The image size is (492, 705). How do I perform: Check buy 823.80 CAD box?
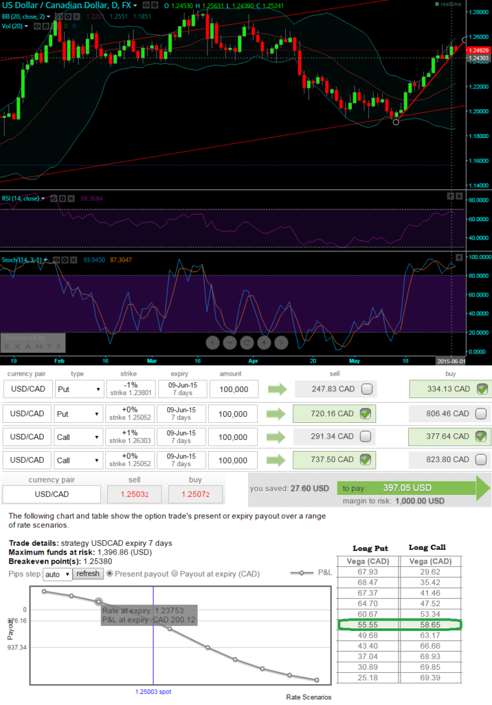[x=481, y=460]
